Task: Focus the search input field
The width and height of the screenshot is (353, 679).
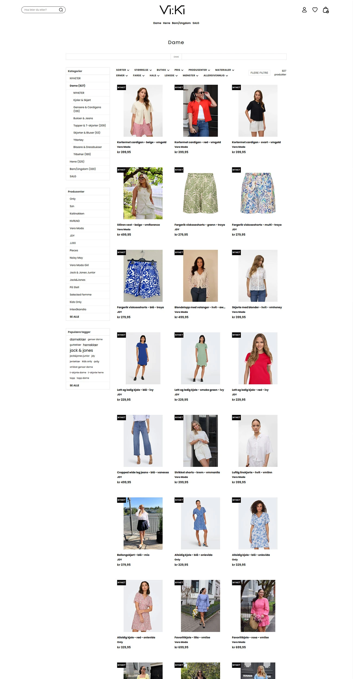Action: 40,10
